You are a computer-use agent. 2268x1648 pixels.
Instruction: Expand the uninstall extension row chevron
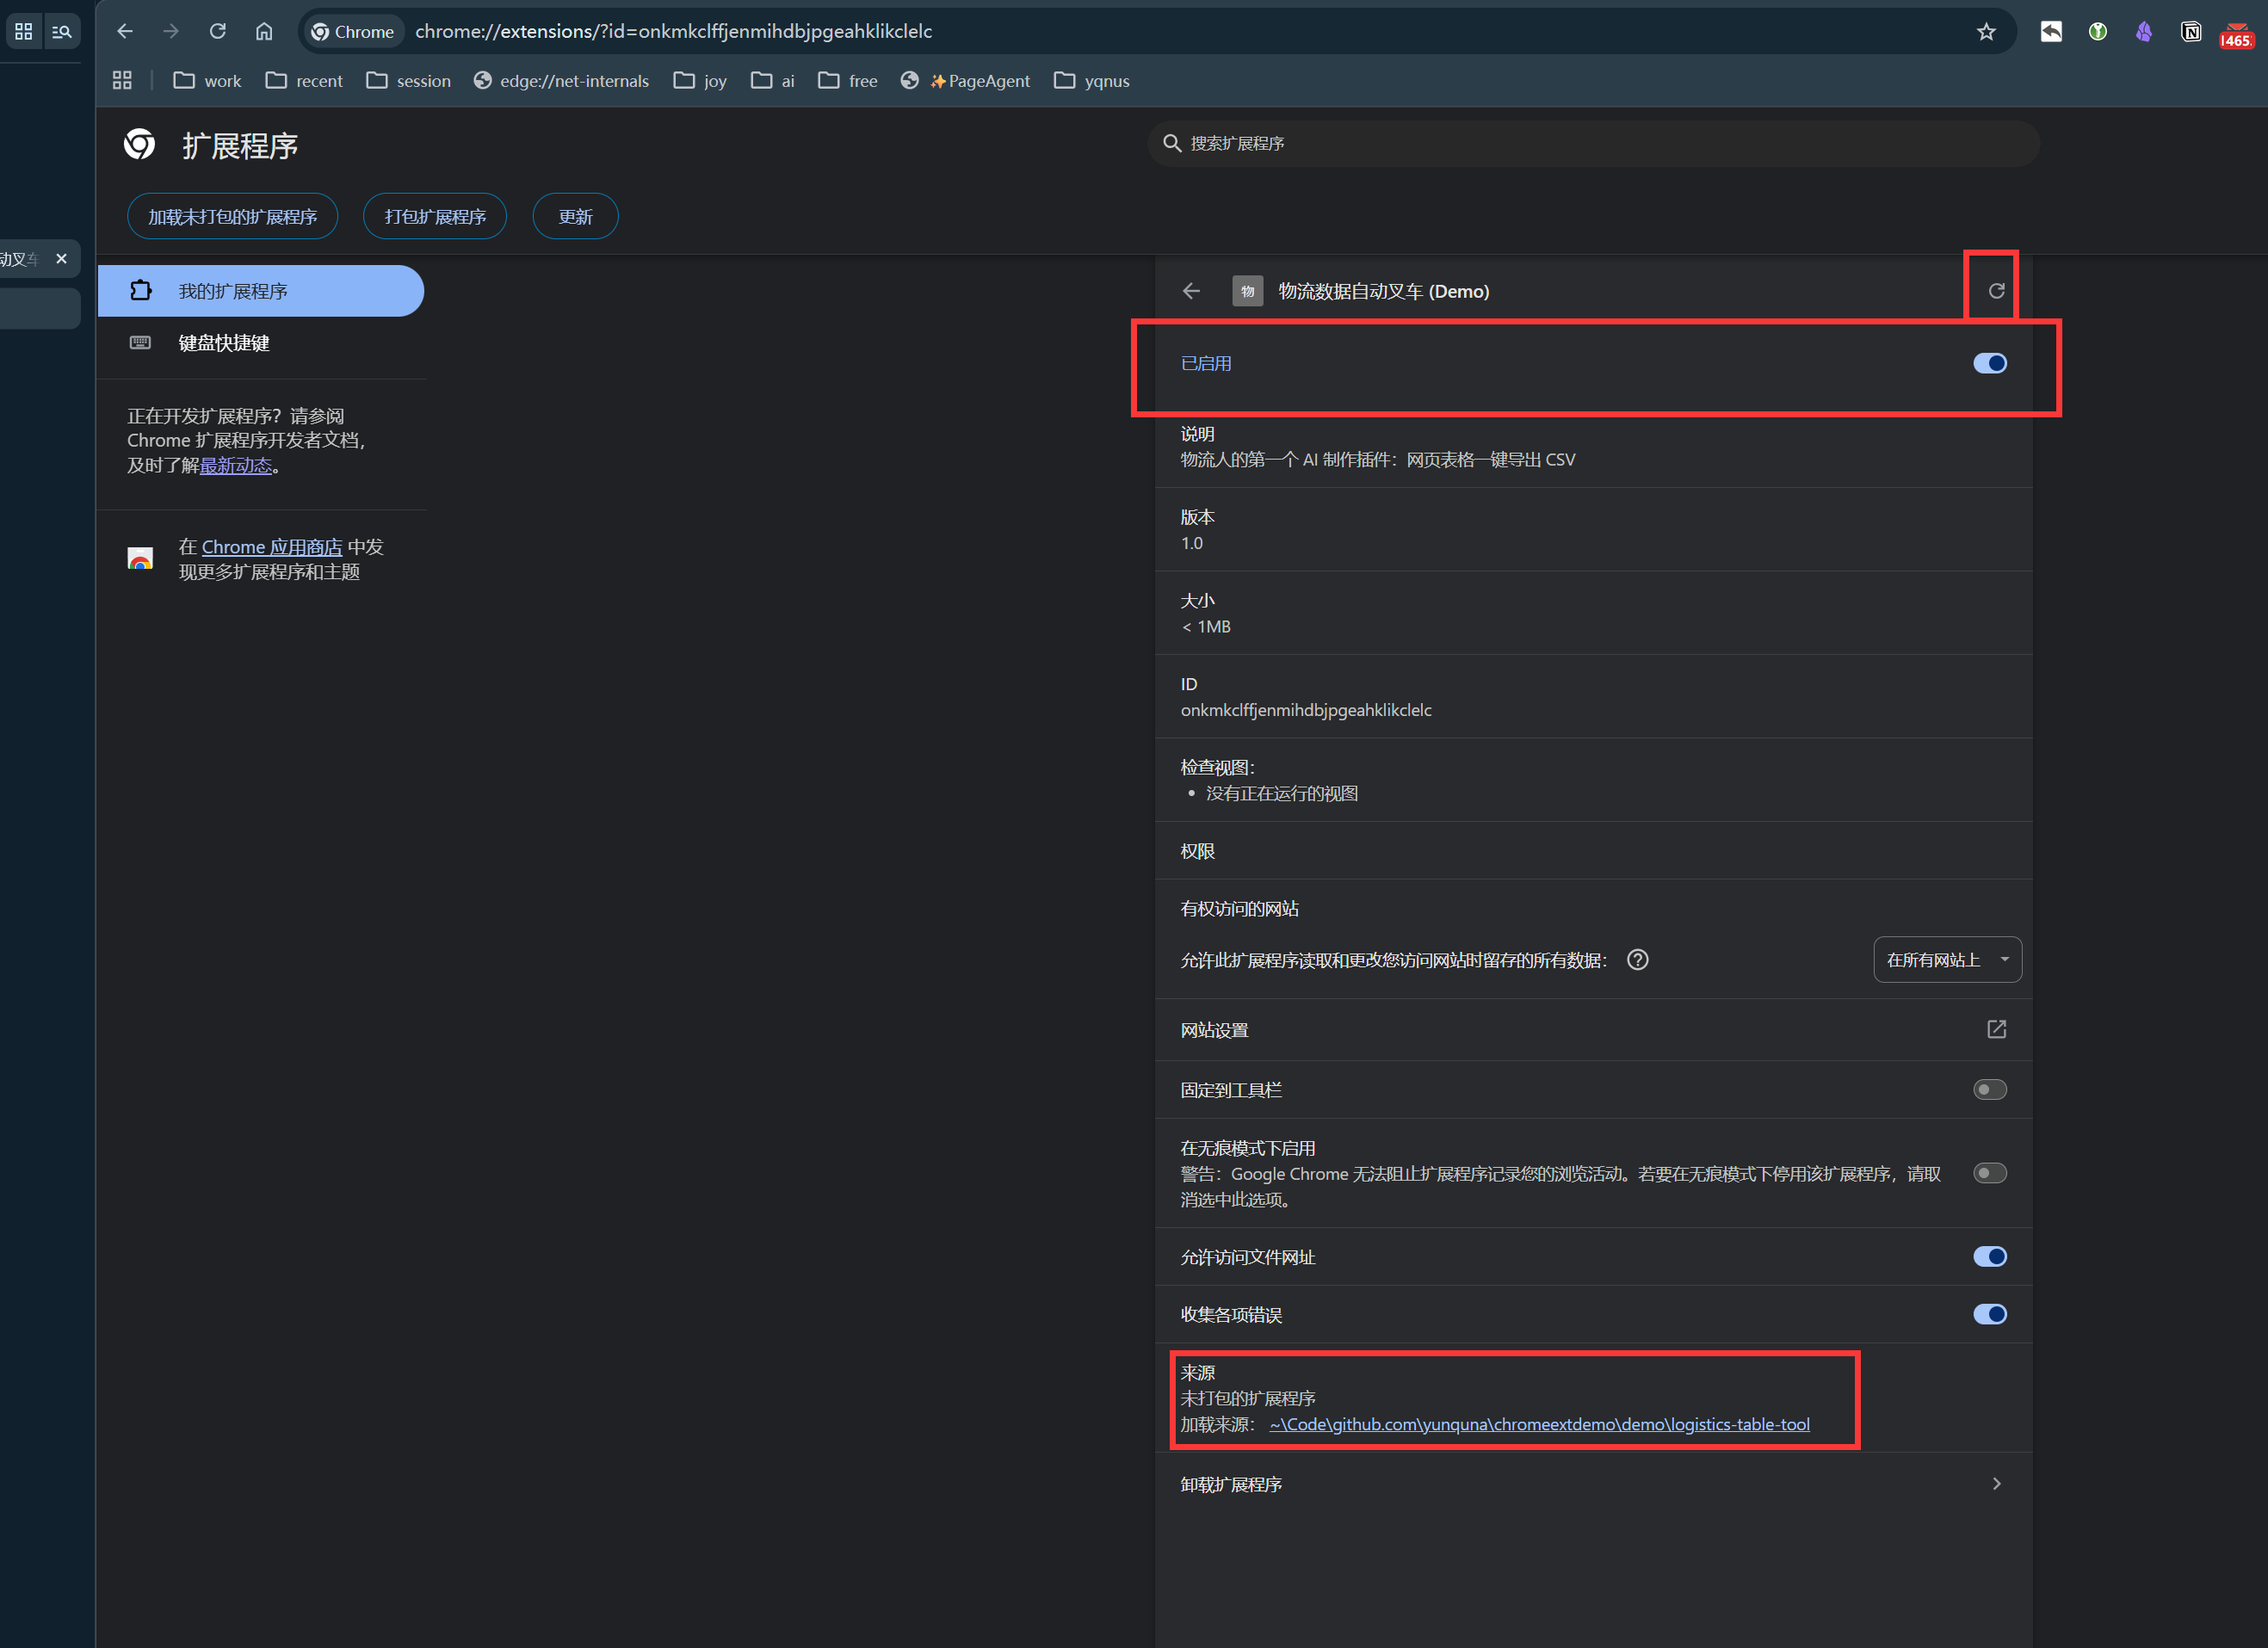[x=1996, y=1484]
